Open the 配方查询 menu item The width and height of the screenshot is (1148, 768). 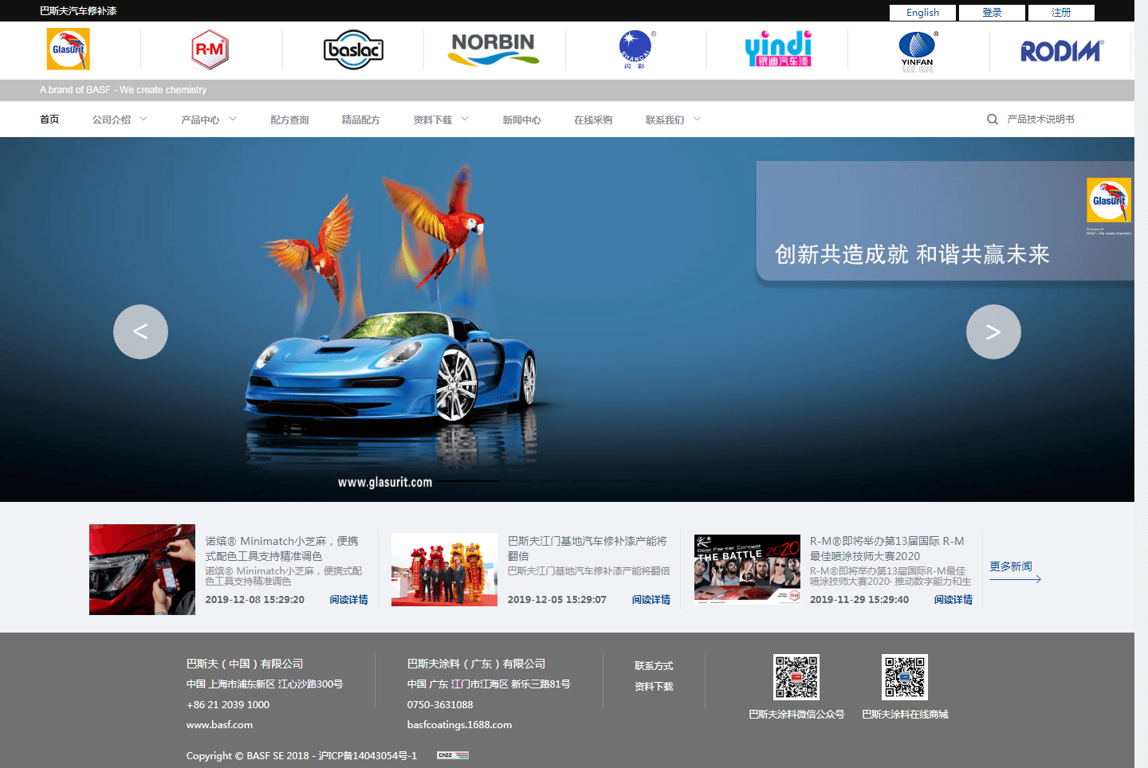click(x=289, y=120)
